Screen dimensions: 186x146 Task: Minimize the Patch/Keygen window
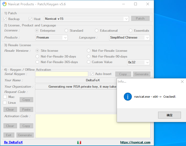[124, 4]
